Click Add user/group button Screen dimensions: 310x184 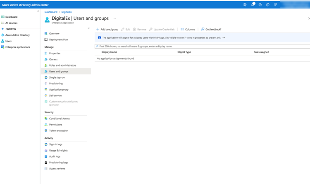coord(107,29)
